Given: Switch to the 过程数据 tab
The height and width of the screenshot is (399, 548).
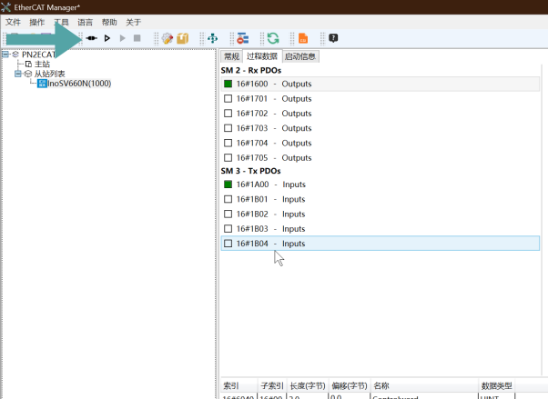Looking at the screenshot, I should tap(262, 56).
